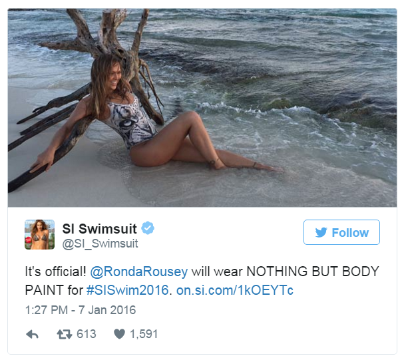Visit the on.si.com/1kOEYTc link
The height and width of the screenshot is (362, 406).
coord(234,290)
